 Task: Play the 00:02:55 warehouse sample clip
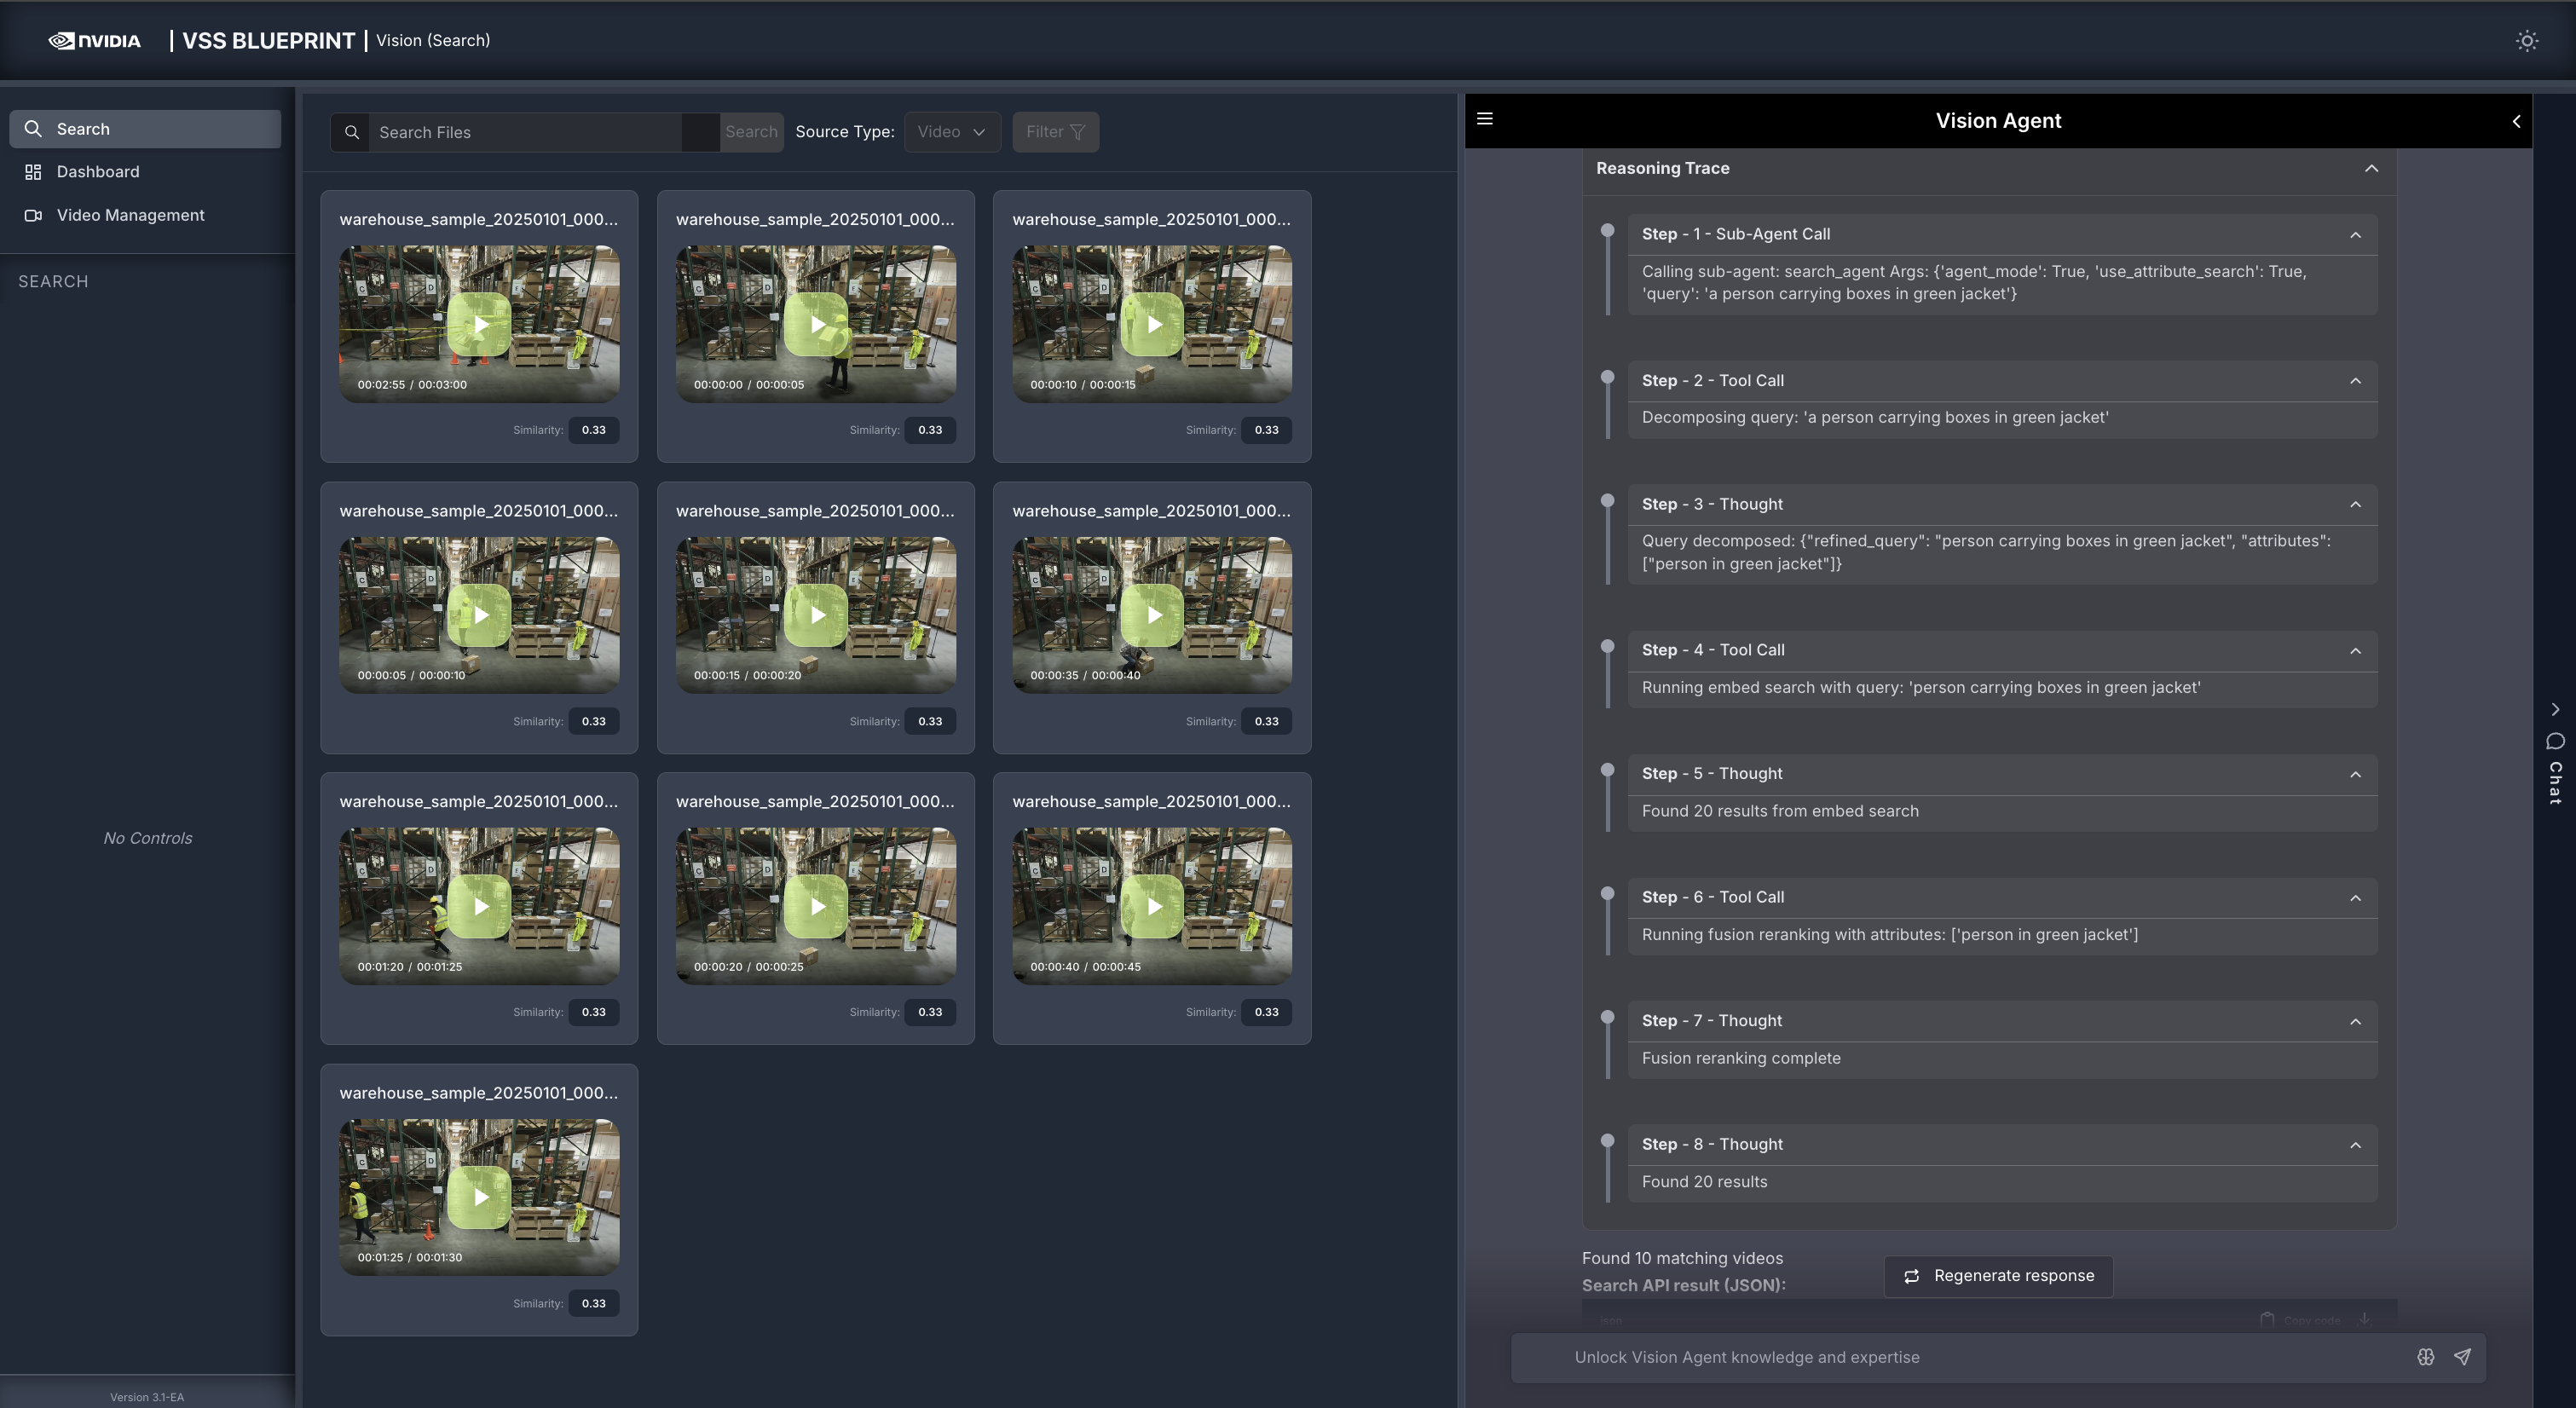pos(480,325)
